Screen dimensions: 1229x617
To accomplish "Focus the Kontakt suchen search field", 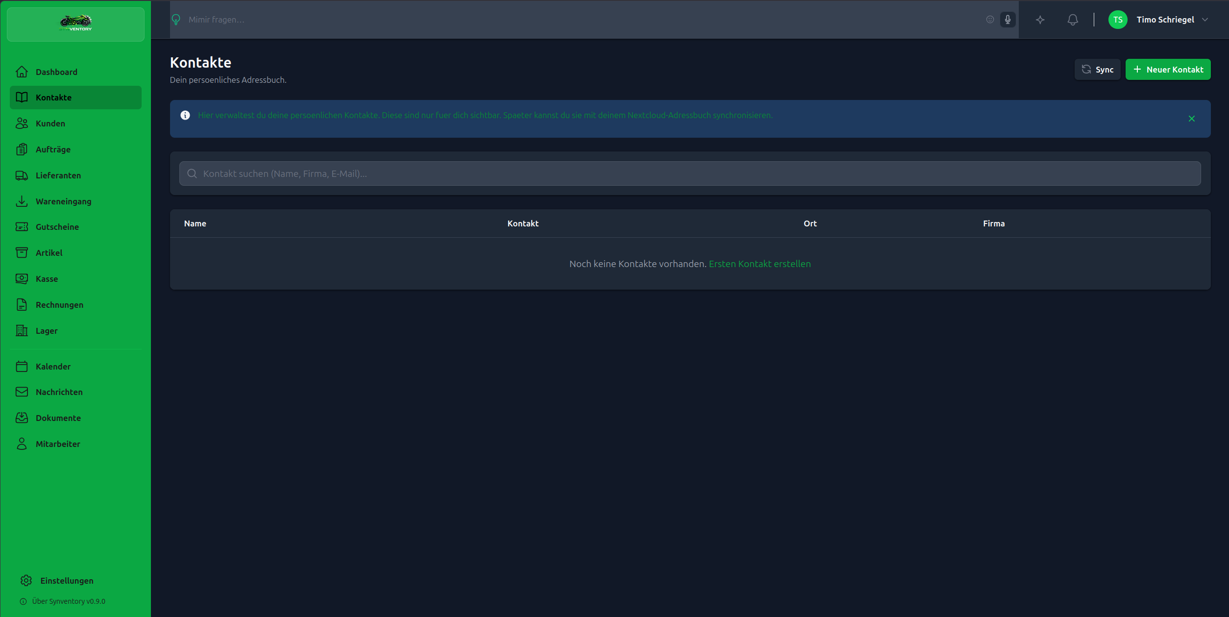I will pyautogui.click(x=689, y=173).
